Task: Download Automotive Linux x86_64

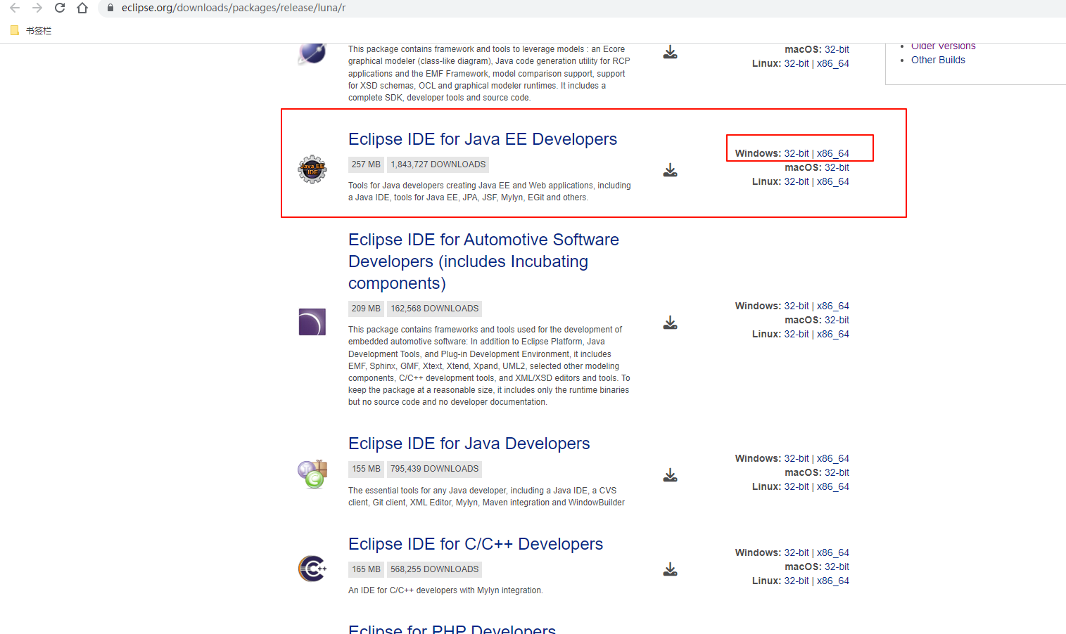Action: pos(833,334)
